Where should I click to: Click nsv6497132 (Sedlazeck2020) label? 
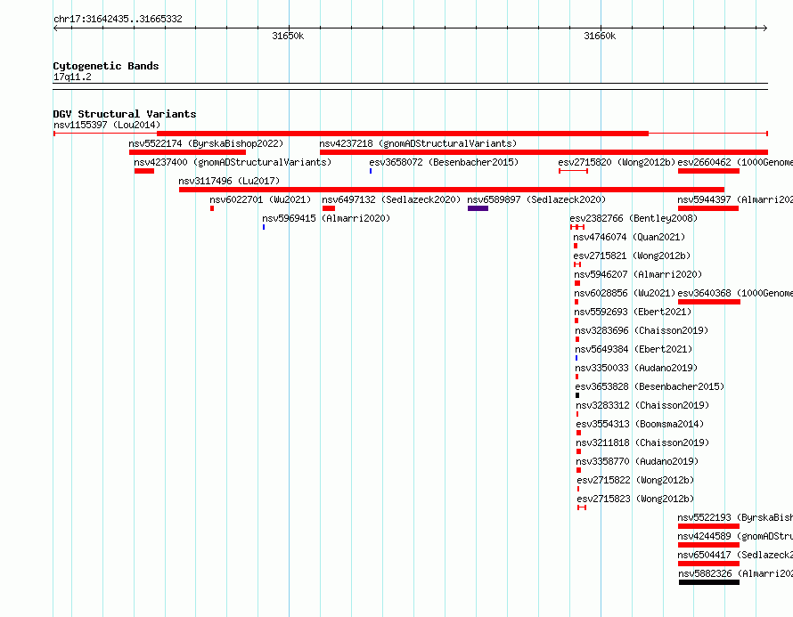click(391, 199)
